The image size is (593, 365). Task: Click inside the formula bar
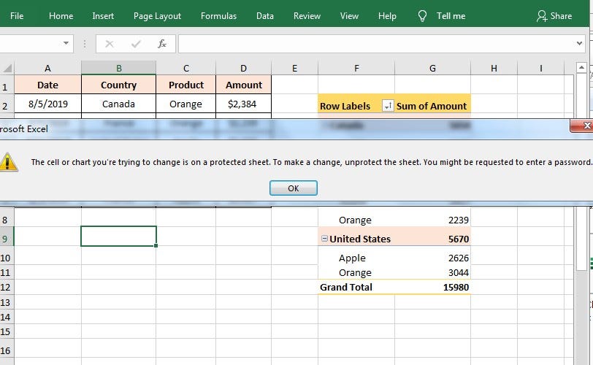(375, 44)
